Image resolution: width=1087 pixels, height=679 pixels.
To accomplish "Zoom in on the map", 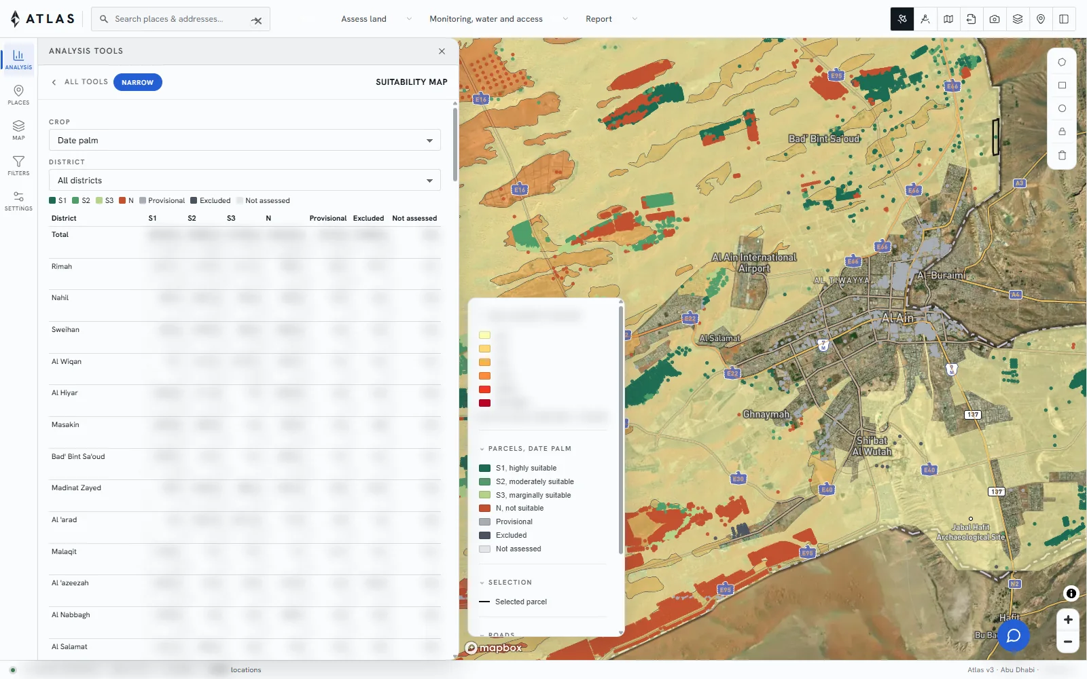I will (1068, 619).
